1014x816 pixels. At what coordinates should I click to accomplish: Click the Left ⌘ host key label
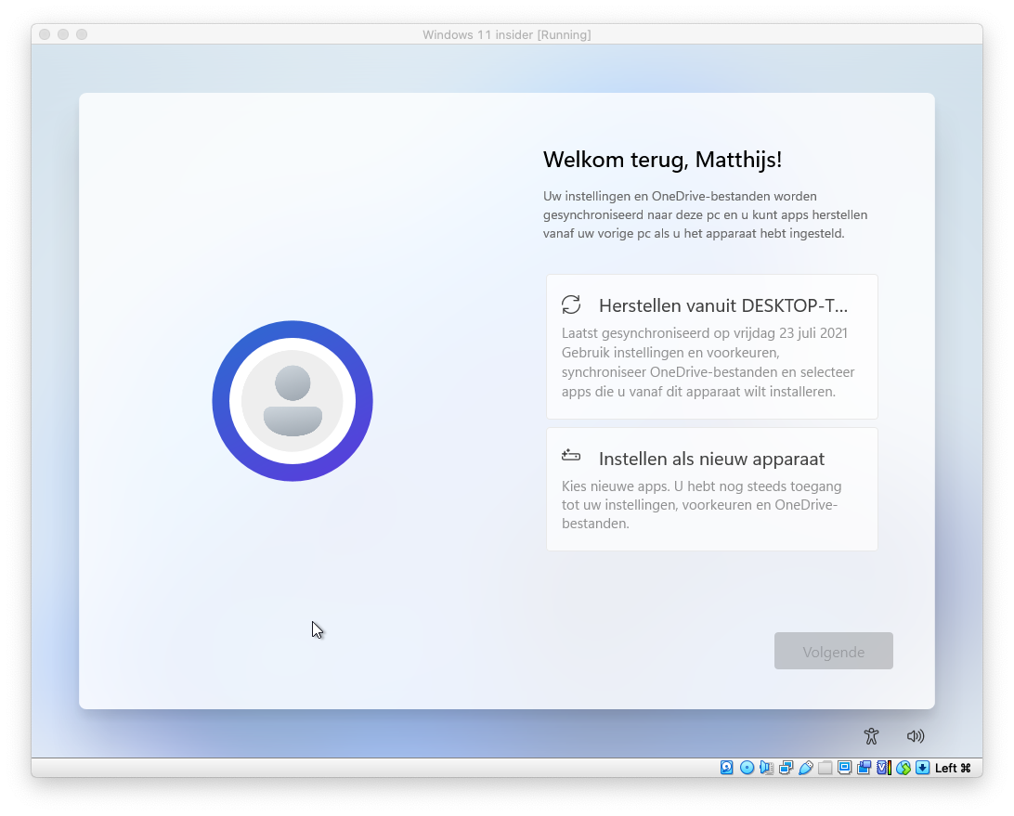point(953,768)
